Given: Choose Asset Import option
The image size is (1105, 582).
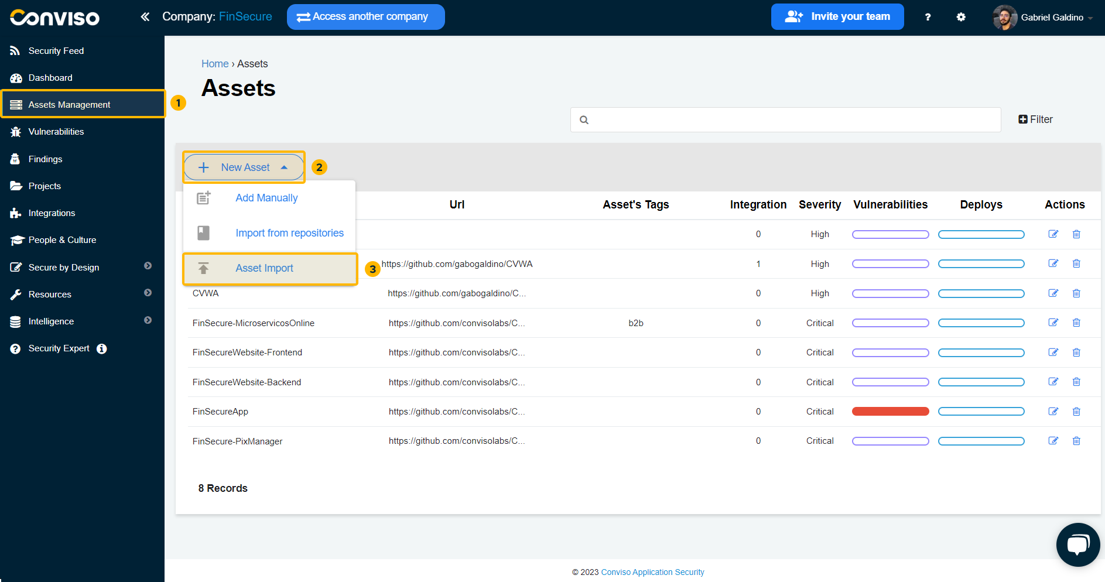Looking at the screenshot, I should (270, 269).
